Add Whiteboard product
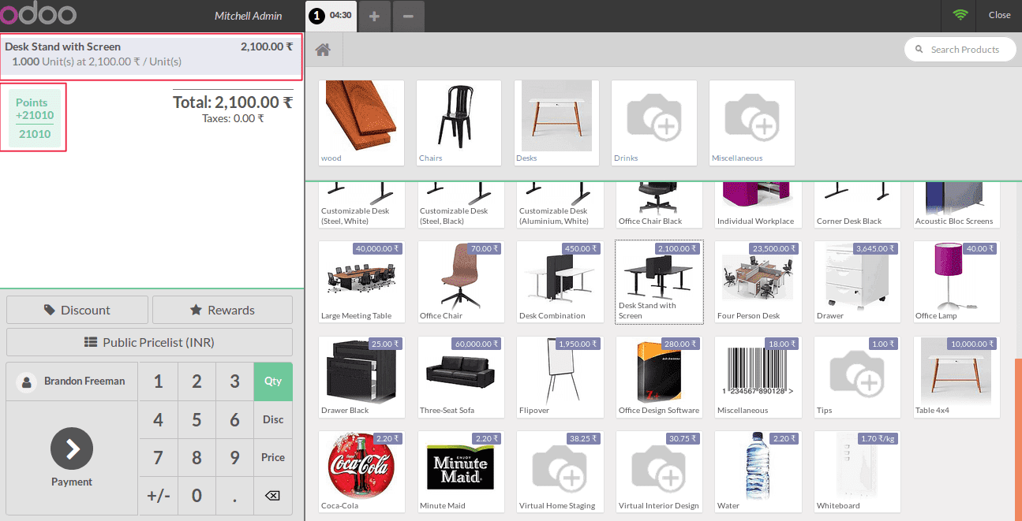 tap(858, 471)
